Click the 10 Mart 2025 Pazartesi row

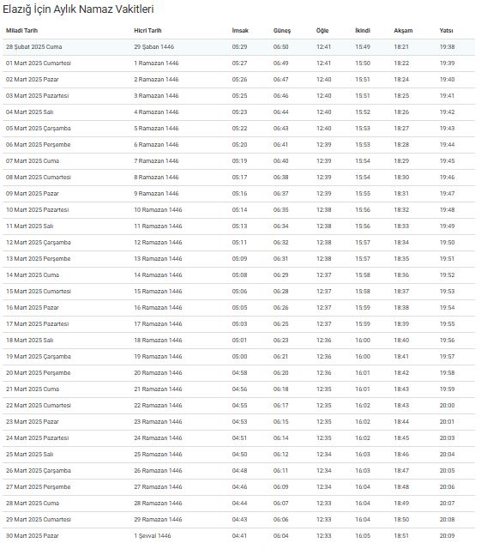click(238, 209)
